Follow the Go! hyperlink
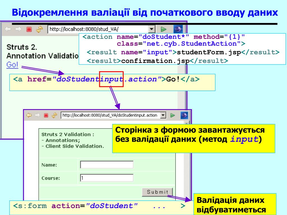 (12, 65)
